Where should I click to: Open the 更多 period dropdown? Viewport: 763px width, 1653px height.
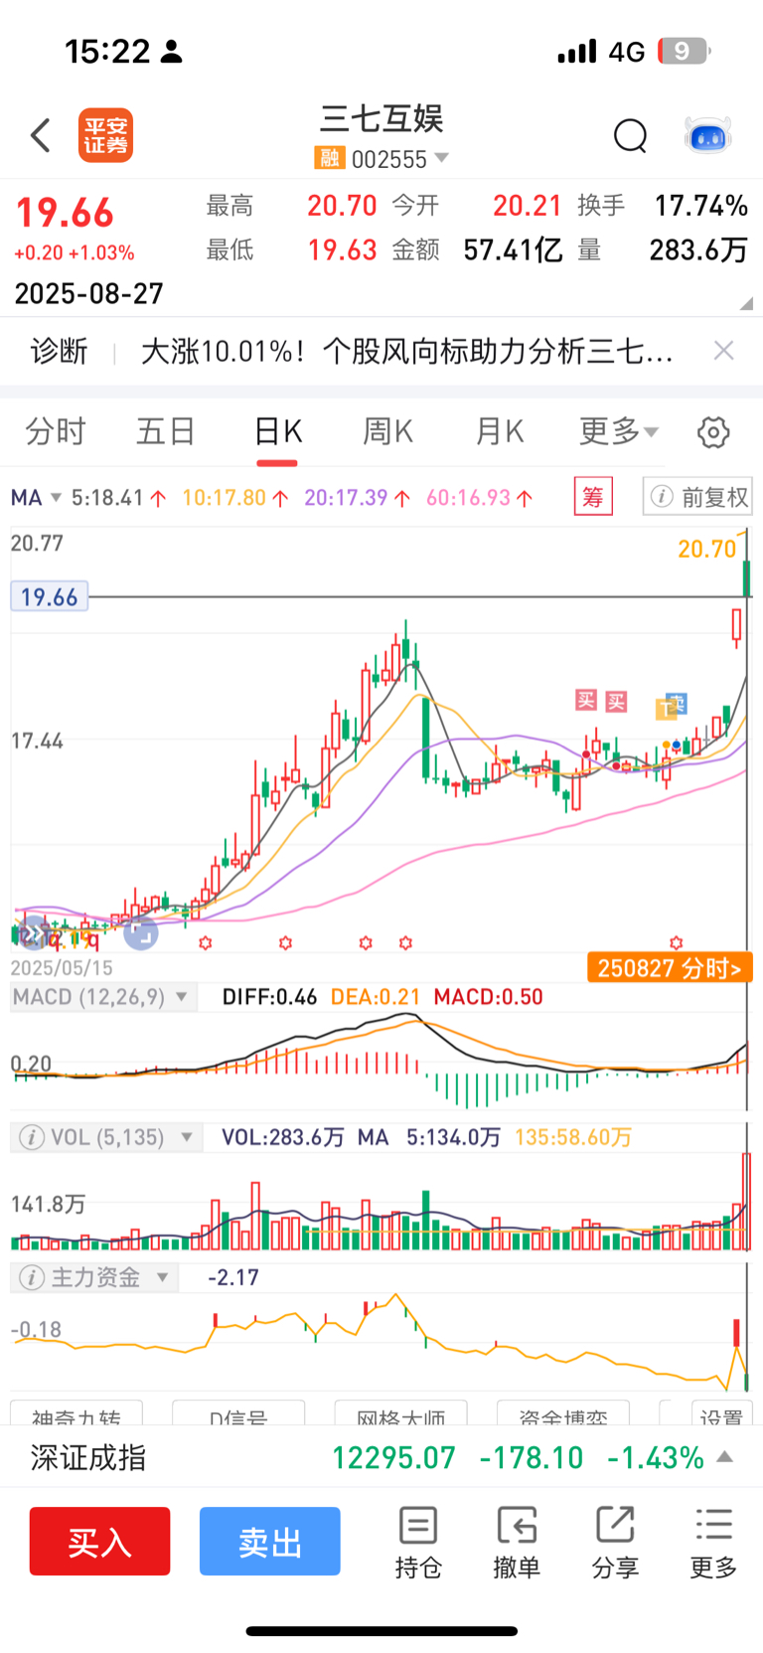pos(619,431)
